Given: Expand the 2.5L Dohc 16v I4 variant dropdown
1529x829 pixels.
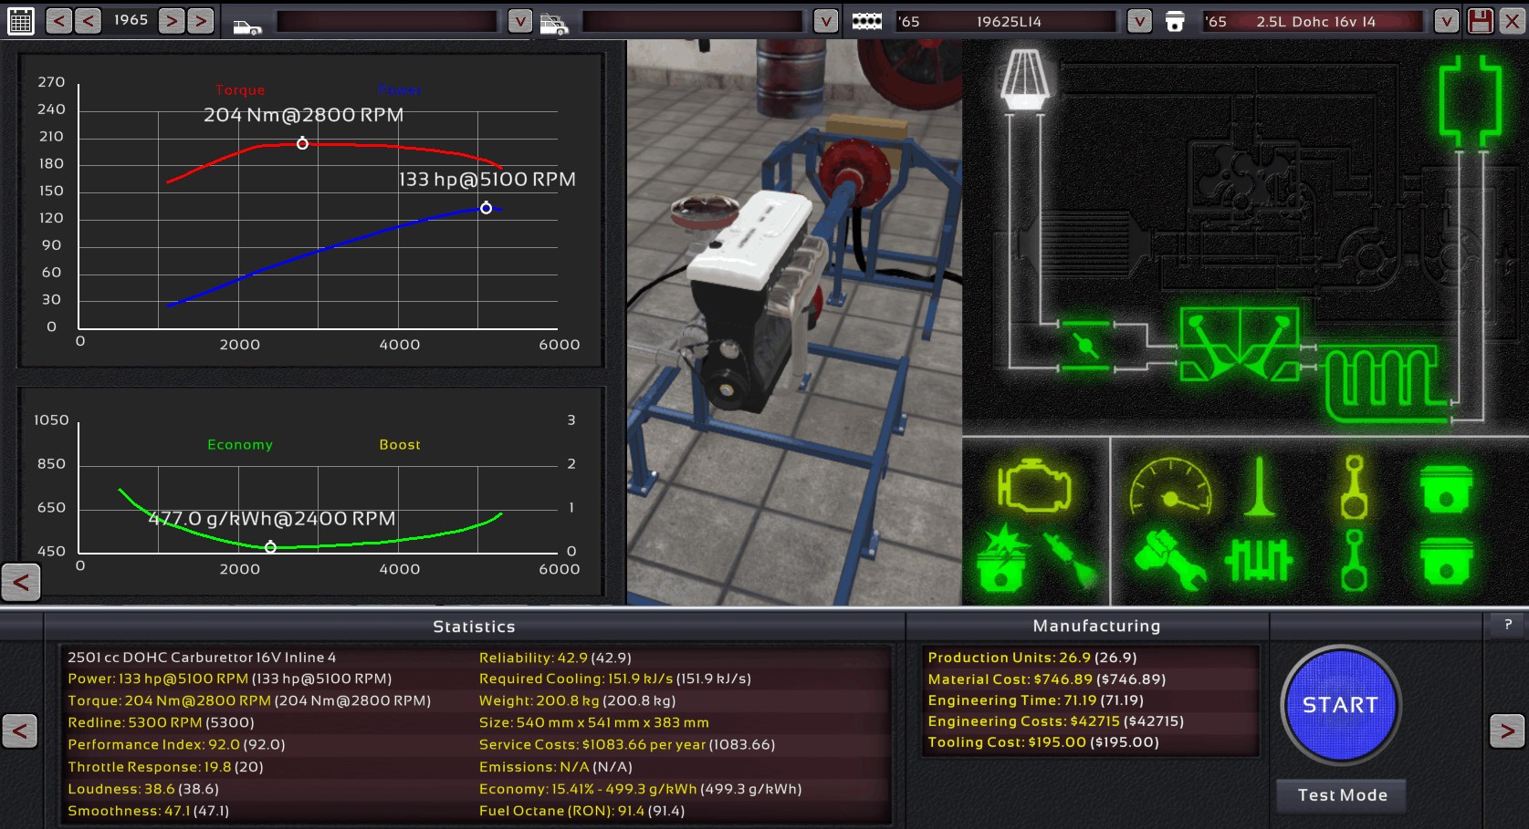Looking at the screenshot, I should point(1446,21).
